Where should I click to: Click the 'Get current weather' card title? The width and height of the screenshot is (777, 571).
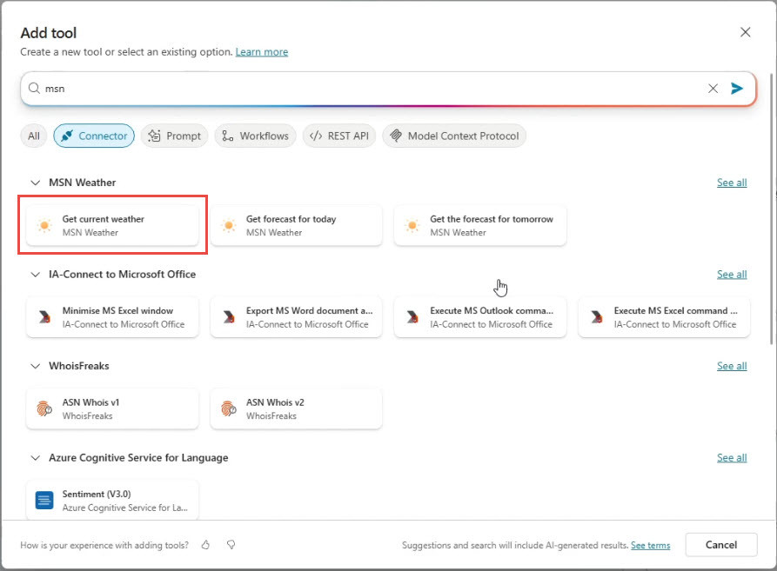pyautogui.click(x=103, y=219)
